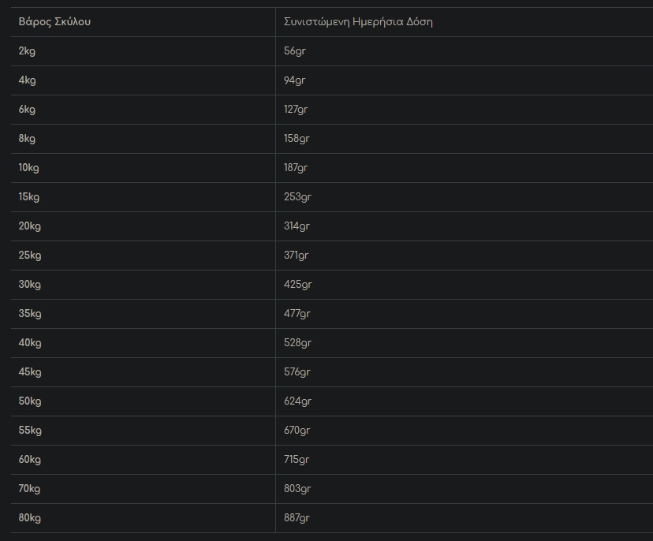Select the 55kg weight cell
The image size is (653, 541).
click(30, 431)
